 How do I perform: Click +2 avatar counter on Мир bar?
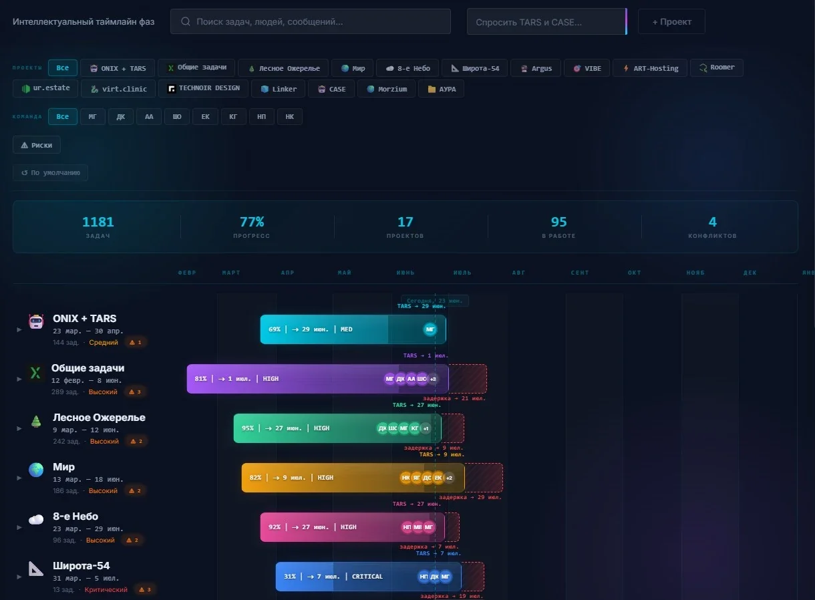(x=449, y=478)
